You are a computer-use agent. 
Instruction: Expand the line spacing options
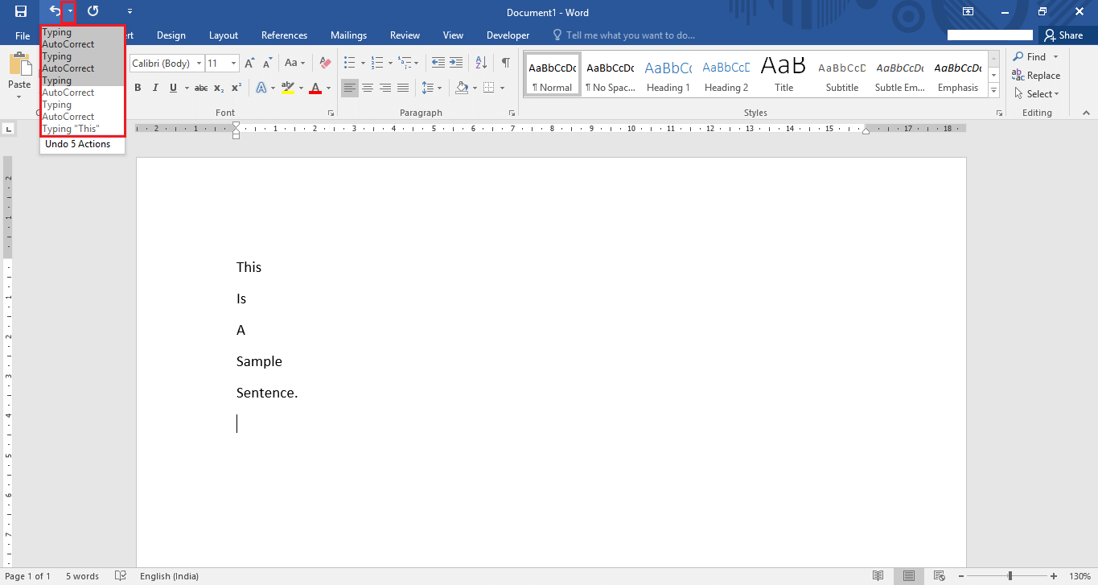click(x=438, y=88)
